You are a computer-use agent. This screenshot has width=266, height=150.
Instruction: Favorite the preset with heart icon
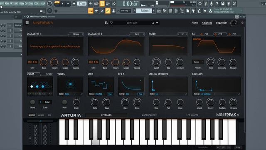(x=111, y=22)
